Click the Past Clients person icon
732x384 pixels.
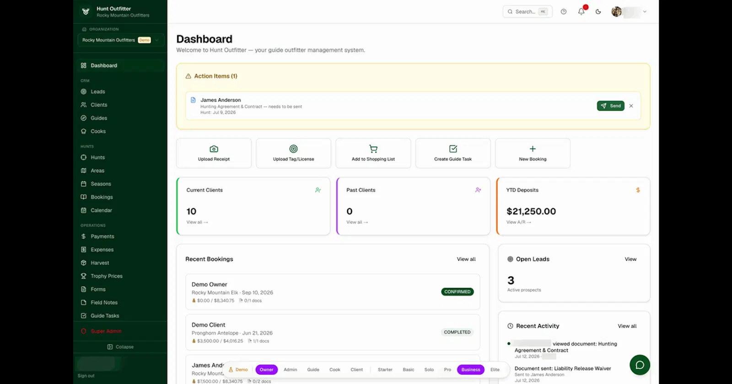[478, 190]
